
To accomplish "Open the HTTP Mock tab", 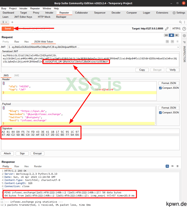I will [44, 17].
